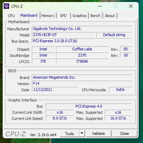Select the Manufacturer field Gigabyte Technology Co. Ltd.

82,29
